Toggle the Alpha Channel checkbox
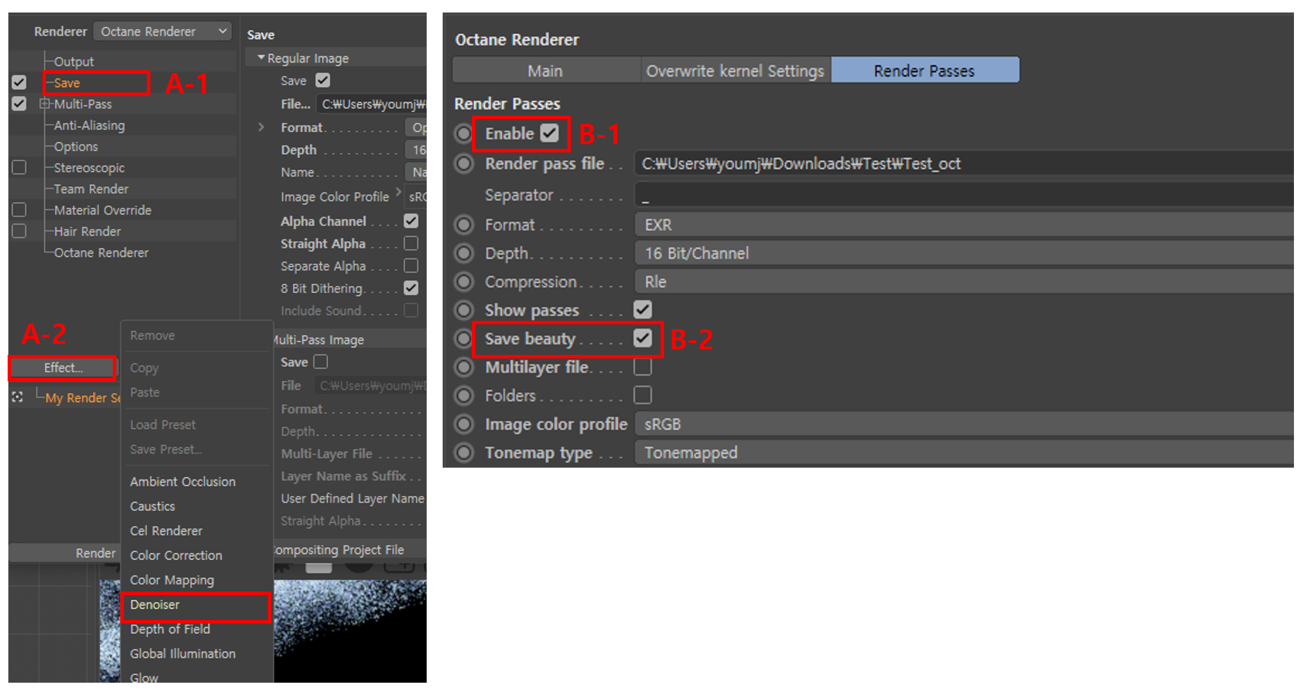1303x698 pixels. tap(411, 221)
